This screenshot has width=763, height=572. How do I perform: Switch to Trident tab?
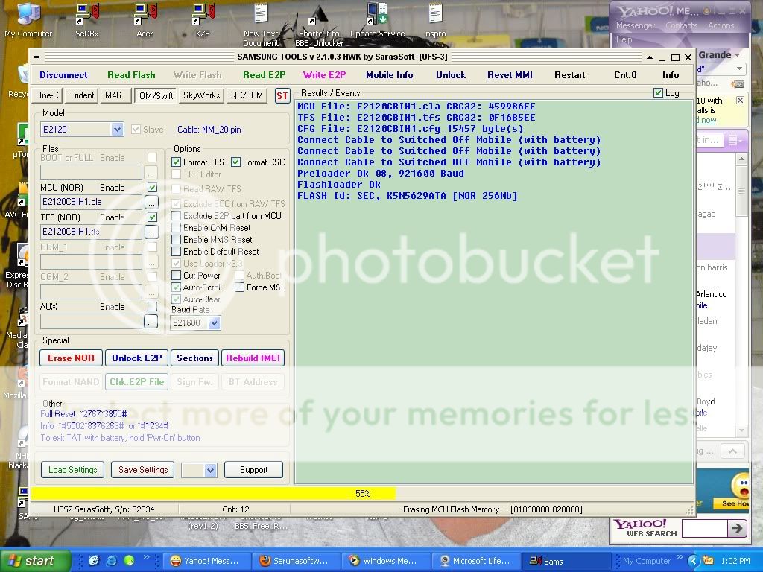(82, 95)
